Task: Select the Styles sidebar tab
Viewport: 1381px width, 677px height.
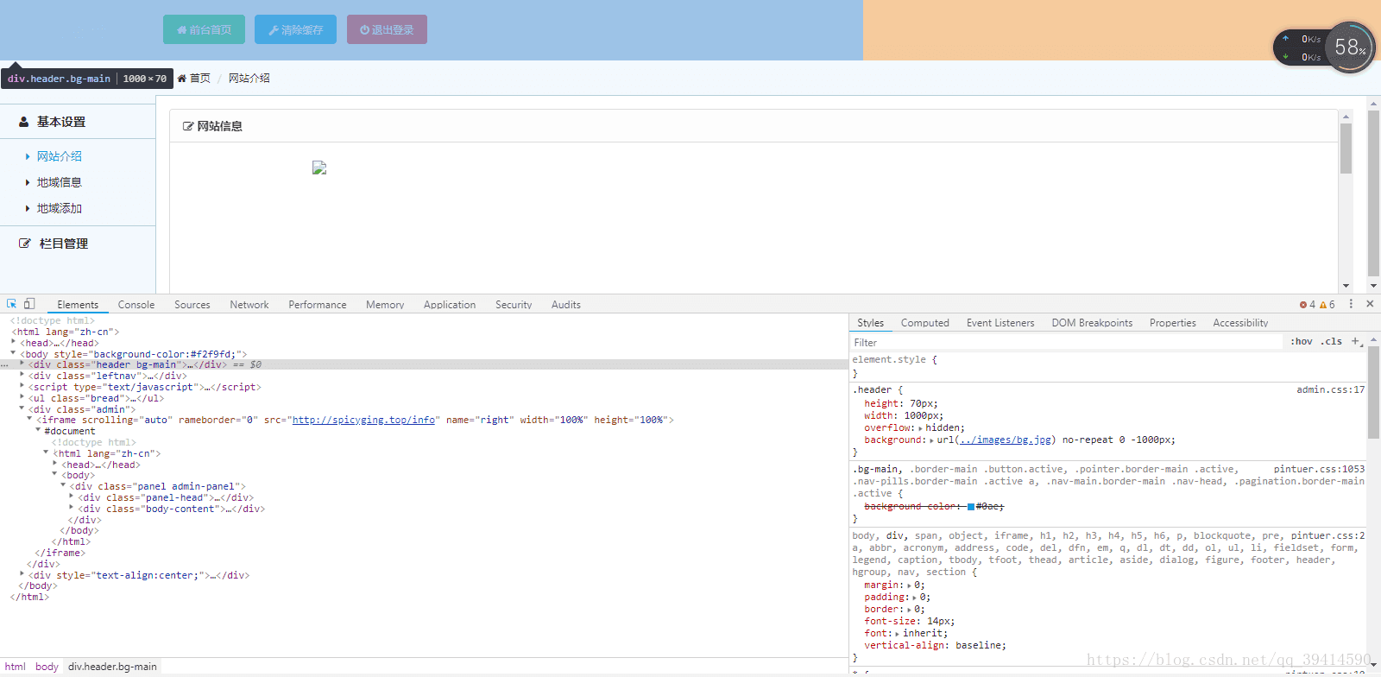Action: [x=870, y=323]
